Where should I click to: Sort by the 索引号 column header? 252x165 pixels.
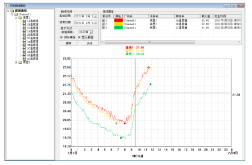pos(108,16)
